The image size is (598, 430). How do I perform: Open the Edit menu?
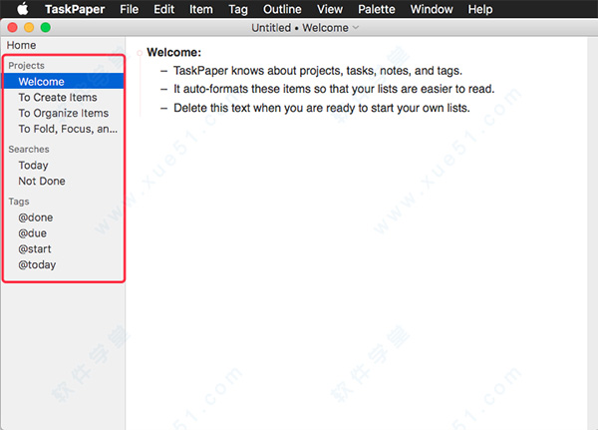(x=164, y=9)
